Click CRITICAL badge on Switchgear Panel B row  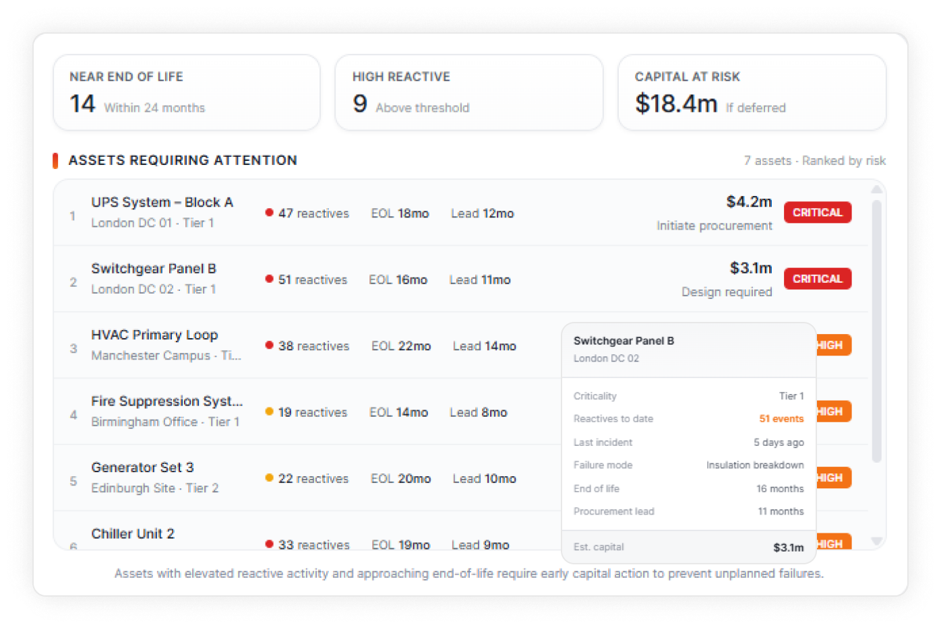click(x=817, y=279)
